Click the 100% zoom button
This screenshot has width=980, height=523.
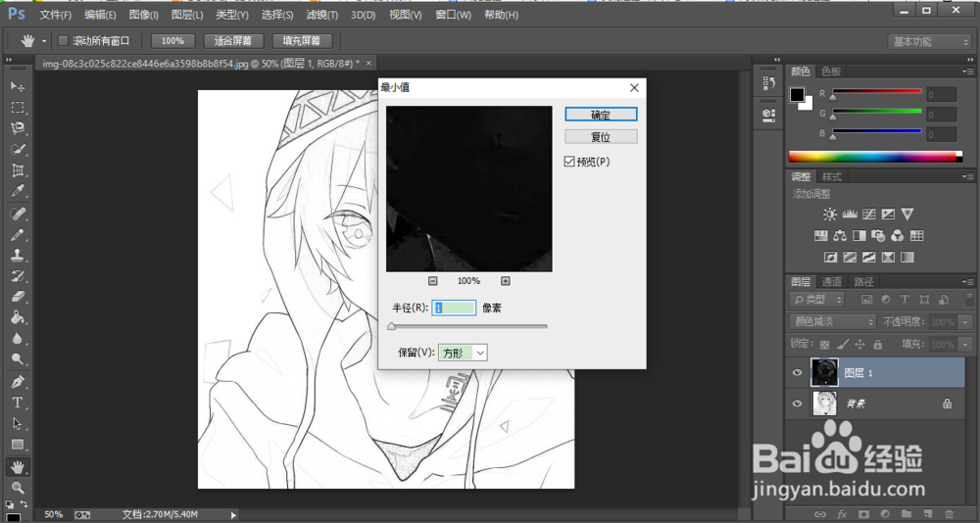(x=172, y=41)
